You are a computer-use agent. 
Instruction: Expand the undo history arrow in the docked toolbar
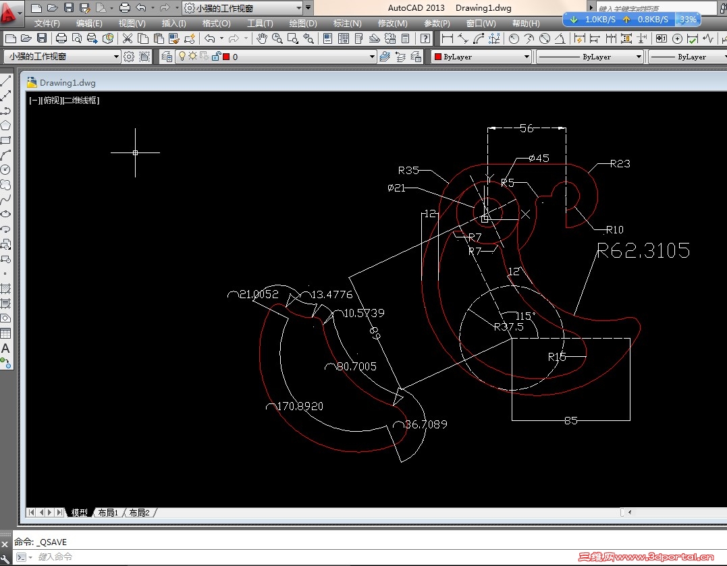tap(221, 38)
